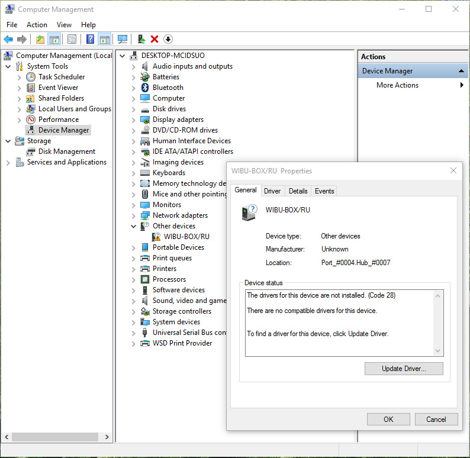470x458 pixels.
Task: Click the Print queues printer icon
Action: [145, 258]
